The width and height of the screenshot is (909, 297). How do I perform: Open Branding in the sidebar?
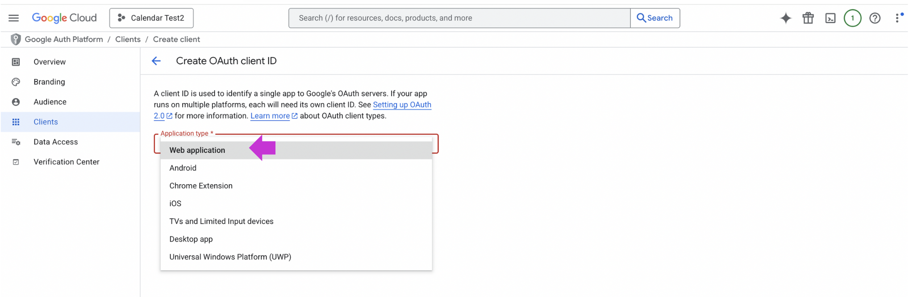[71, 82]
